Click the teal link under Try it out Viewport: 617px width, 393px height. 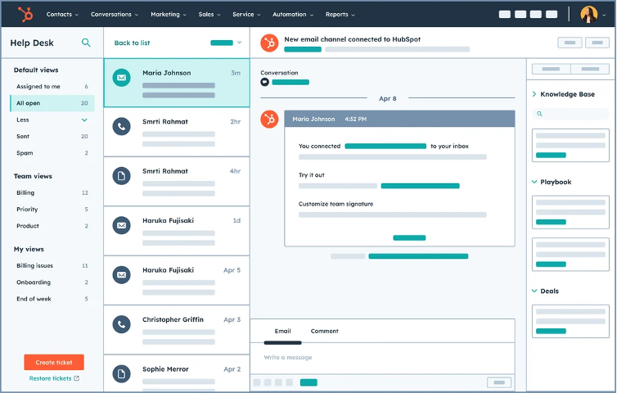(x=420, y=186)
